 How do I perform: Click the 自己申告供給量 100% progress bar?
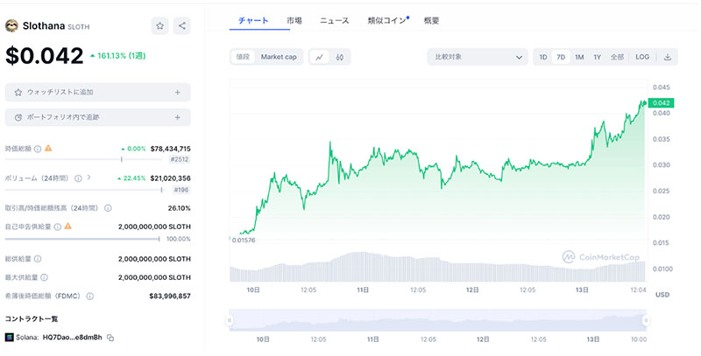[82, 239]
